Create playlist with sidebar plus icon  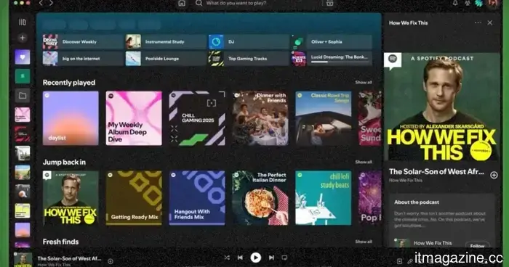tap(22, 38)
